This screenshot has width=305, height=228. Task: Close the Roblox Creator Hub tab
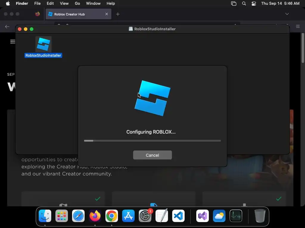[x=107, y=14]
